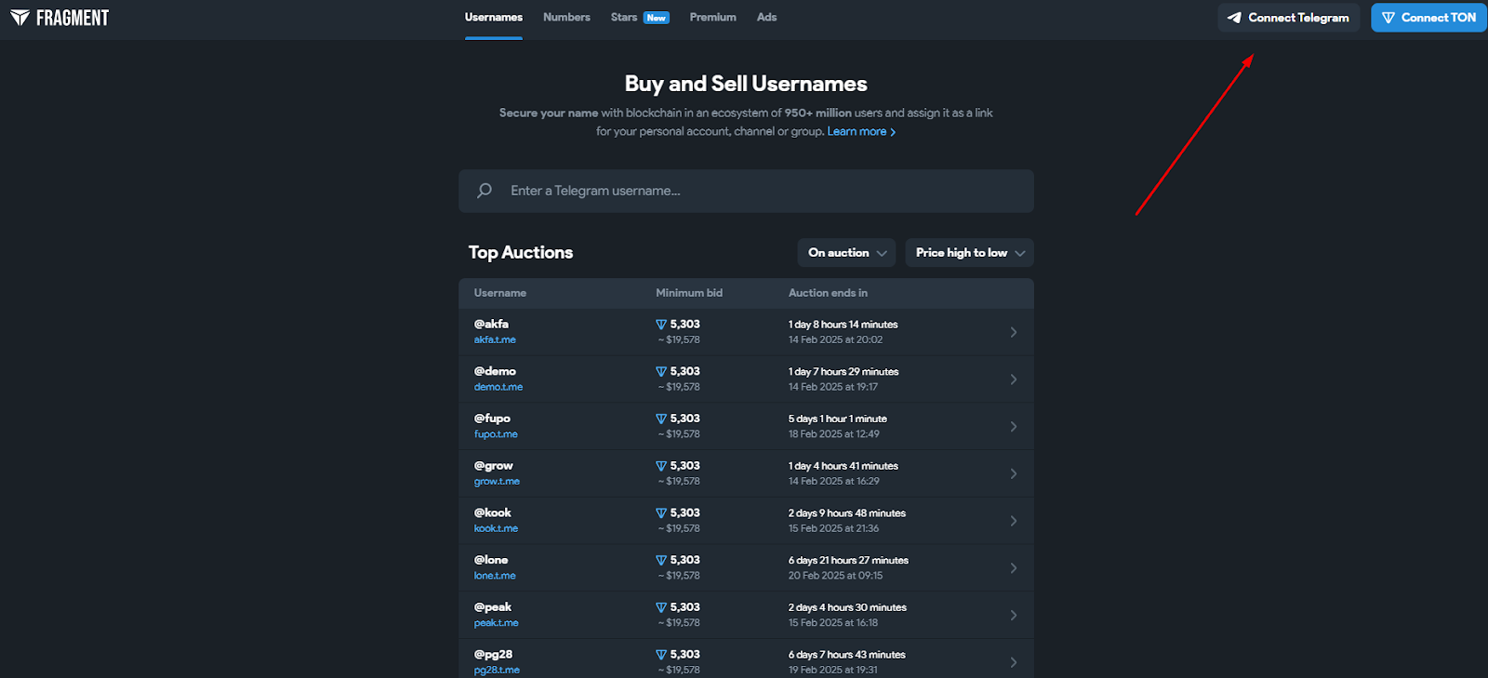Image resolution: width=1488 pixels, height=678 pixels.
Task: Select the @kook username
Action: 493,512
